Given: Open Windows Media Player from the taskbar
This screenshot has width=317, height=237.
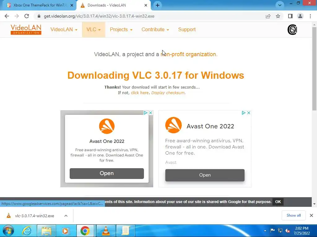Looking at the screenshot, I should click(65, 231).
